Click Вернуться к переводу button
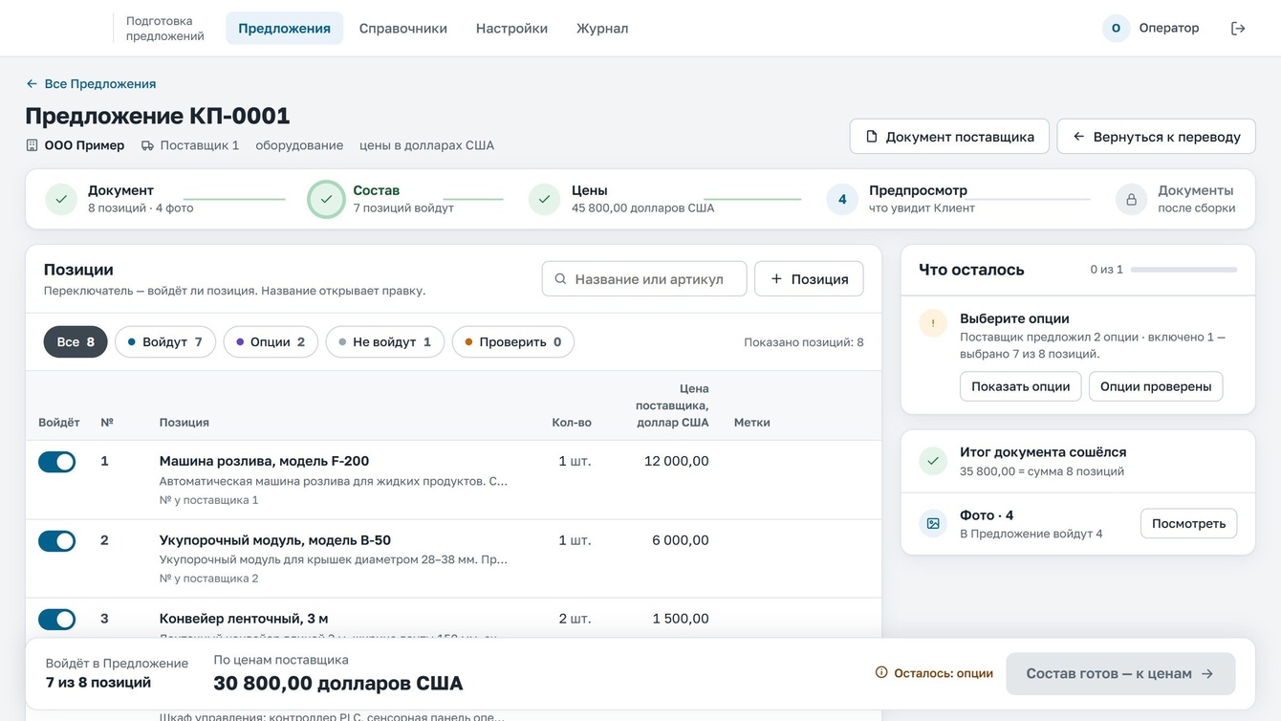The height and width of the screenshot is (721, 1281). (x=1156, y=137)
